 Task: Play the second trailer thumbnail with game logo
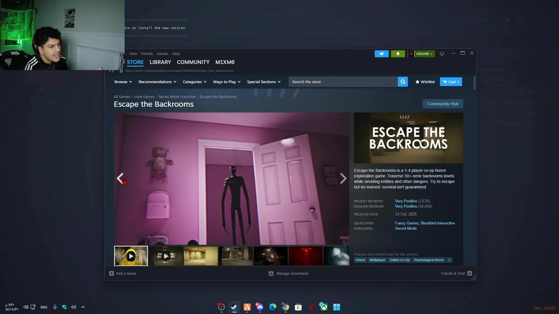pos(166,256)
